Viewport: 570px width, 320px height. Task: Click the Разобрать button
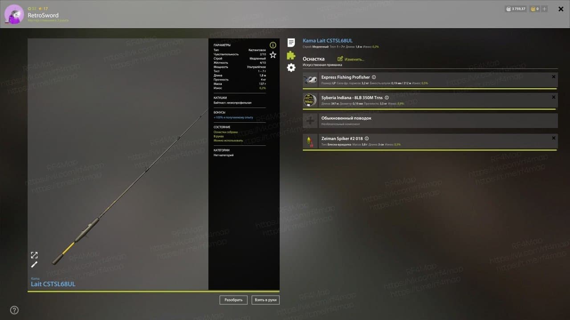pos(233,300)
